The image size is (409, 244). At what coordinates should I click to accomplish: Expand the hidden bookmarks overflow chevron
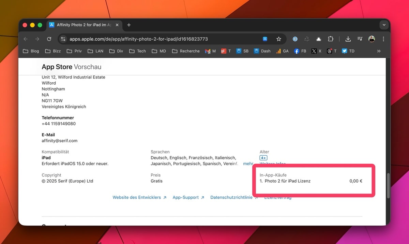(379, 51)
